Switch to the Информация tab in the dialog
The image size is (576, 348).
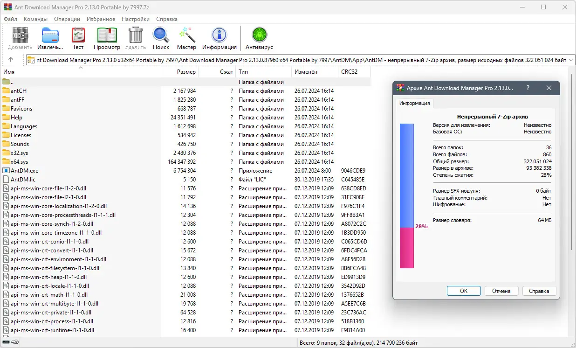click(414, 103)
